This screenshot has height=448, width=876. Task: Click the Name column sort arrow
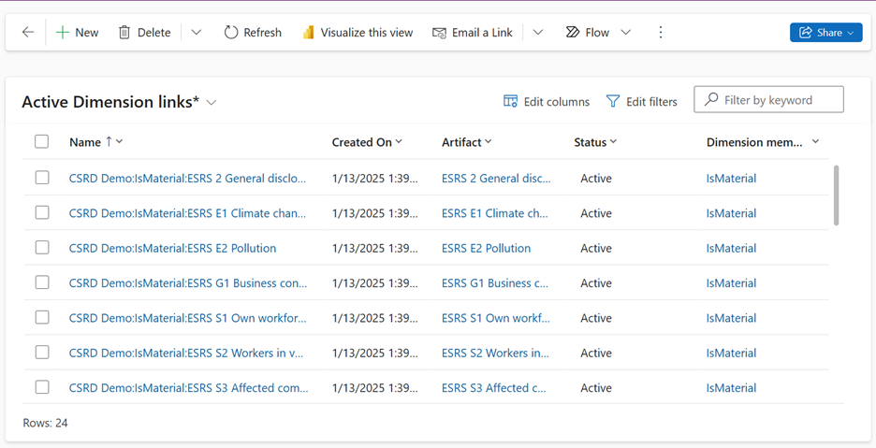[x=109, y=142]
